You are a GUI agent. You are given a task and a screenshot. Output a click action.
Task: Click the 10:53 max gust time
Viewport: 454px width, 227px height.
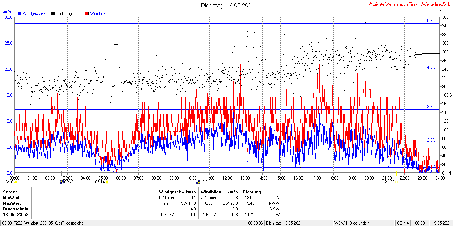(x=208, y=203)
